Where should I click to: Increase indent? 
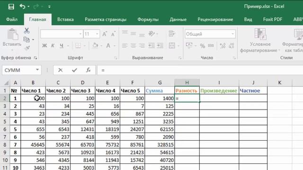(160, 46)
